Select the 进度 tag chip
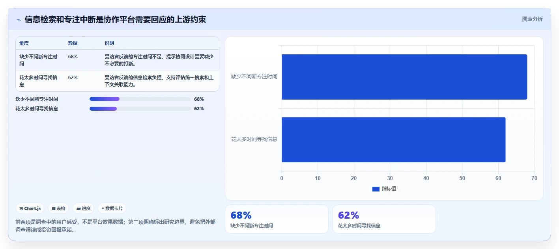559x249 pixels. (83, 208)
